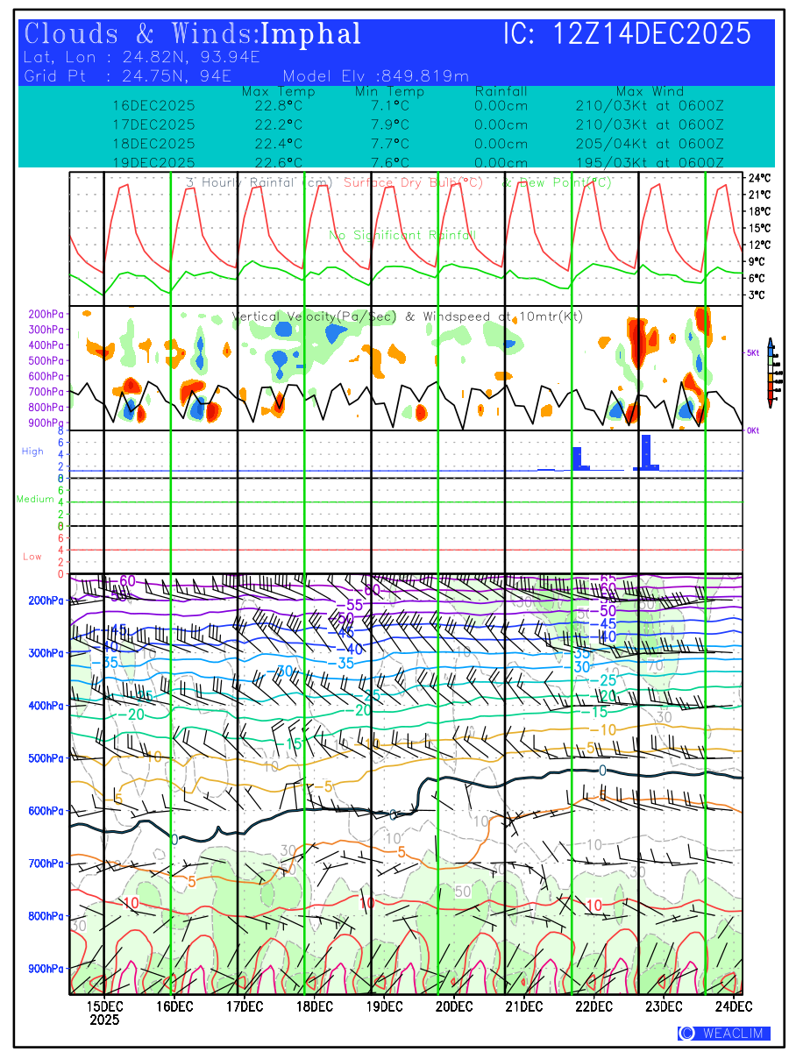Click the vertical velocity color scale legend
The width and height of the screenshot is (789, 1052).
pyautogui.click(x=770, y=373)
